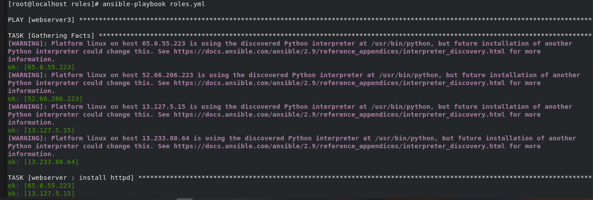Image resolution: width=593 pixels, height=200 pixels.
Task: Click 'ok: [65.0.55.223]' under Gathering Facts
Action: click(x=41, y=67)
